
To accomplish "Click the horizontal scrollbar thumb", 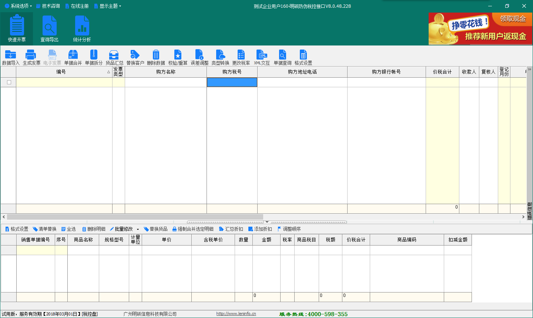I will coord(135,217).
